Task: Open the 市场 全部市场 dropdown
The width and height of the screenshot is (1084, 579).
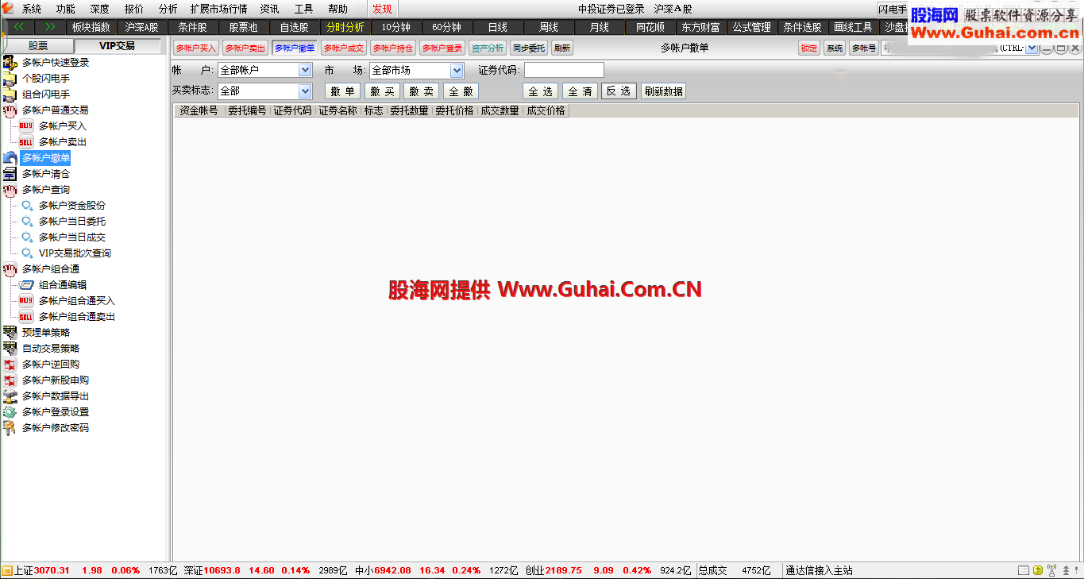Action: [457, 71]
